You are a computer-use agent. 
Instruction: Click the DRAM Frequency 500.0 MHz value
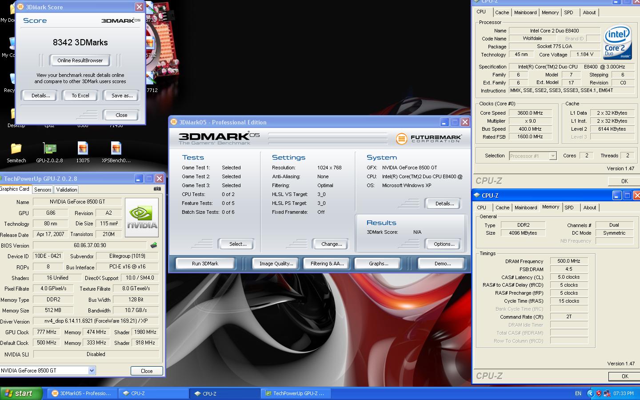[569, 261]
